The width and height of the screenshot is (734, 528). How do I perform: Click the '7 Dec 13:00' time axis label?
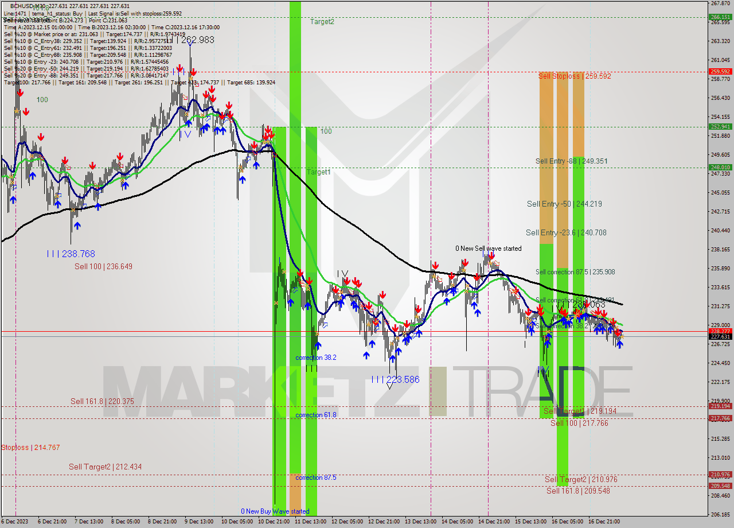tap(89, 522)
